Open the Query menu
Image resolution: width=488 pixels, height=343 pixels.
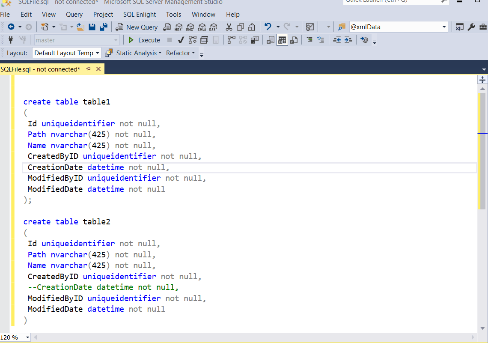74,14
